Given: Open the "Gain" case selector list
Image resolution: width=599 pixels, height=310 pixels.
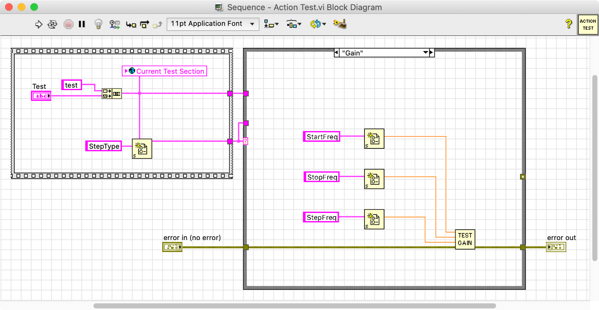Looking at the screenshot, I should (425, 53).
